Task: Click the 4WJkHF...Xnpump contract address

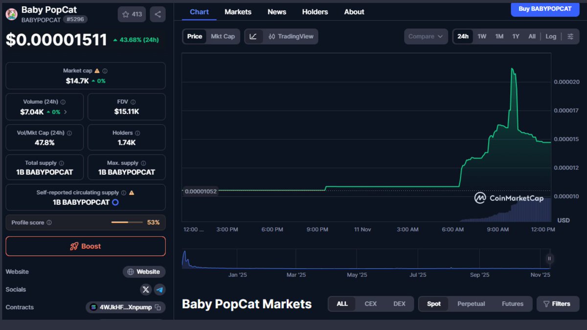Action: pyautogui.click(x=126, y=308)
